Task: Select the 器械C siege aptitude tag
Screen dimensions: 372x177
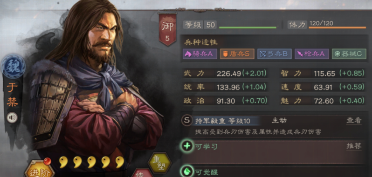Action: point(349,54)
